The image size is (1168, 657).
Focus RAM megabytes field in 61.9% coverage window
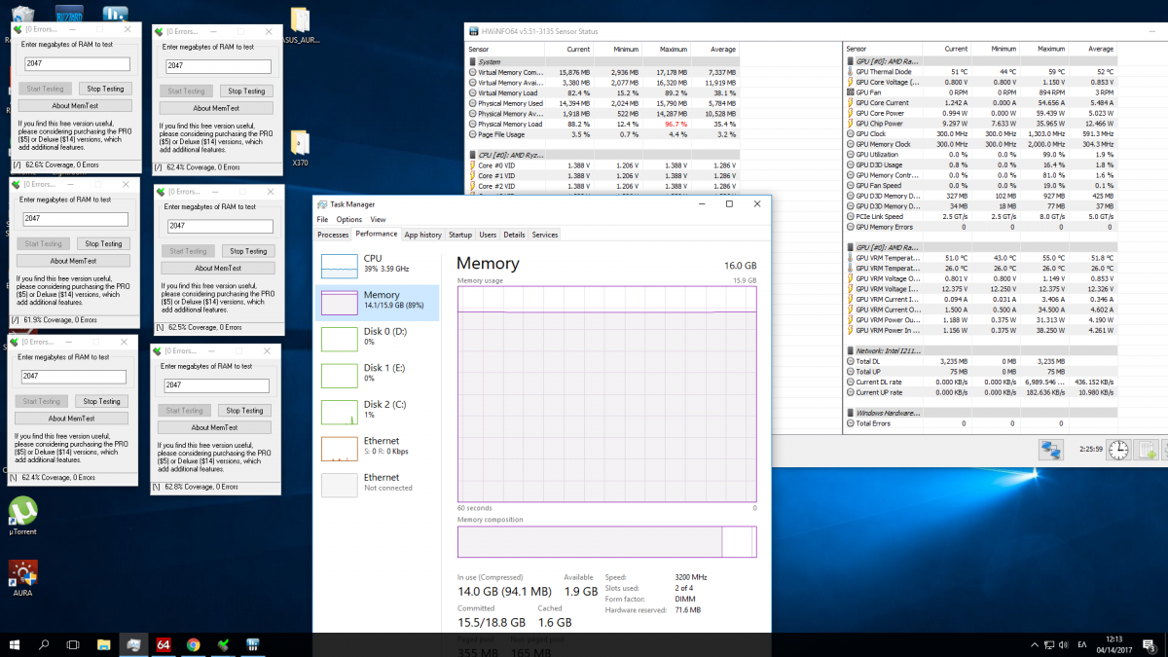point(76,220)
